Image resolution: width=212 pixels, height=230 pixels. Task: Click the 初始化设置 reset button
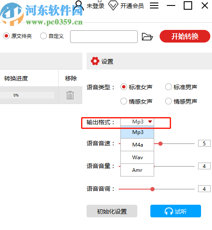tap(112, 211)
